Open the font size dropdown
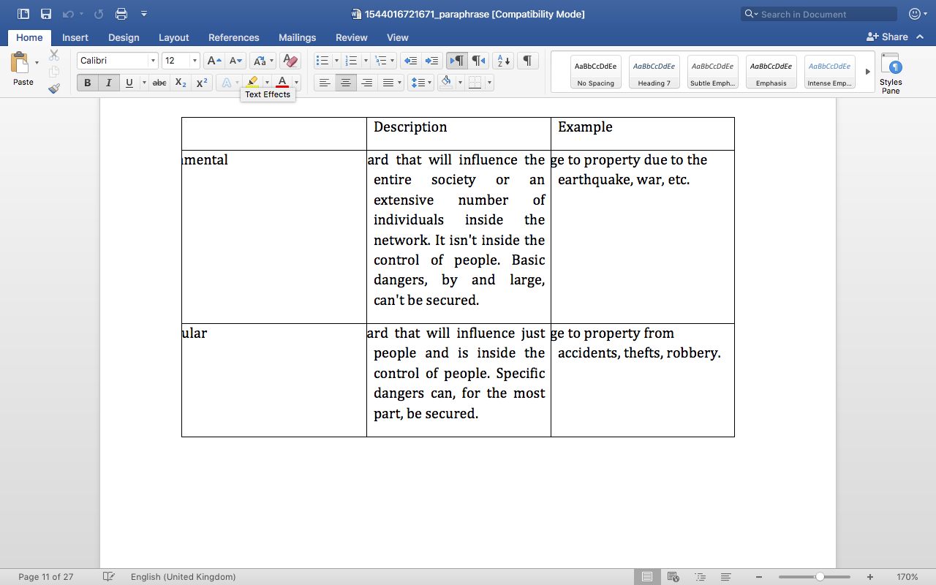 [x=195, y=61]
